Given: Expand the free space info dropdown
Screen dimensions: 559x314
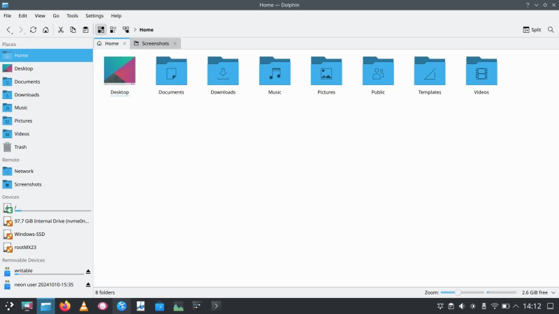Looking at the screenshot, I should (x=552, y=292).
